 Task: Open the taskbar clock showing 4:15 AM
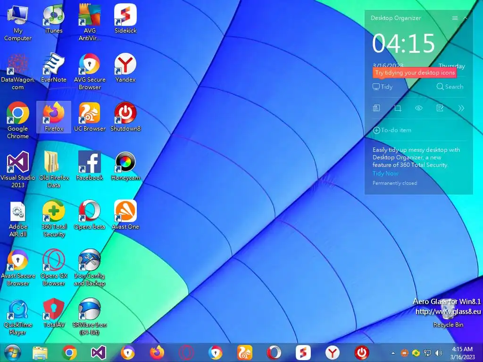coord(462,353)
